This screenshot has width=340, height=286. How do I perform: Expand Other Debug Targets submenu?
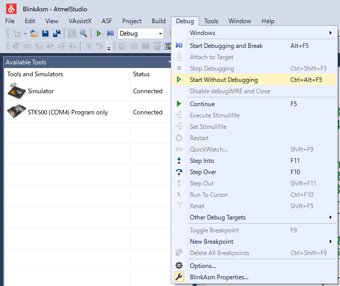pos(254,217)
